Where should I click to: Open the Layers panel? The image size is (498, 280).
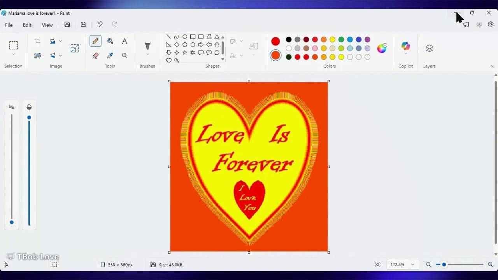point(429,48)
